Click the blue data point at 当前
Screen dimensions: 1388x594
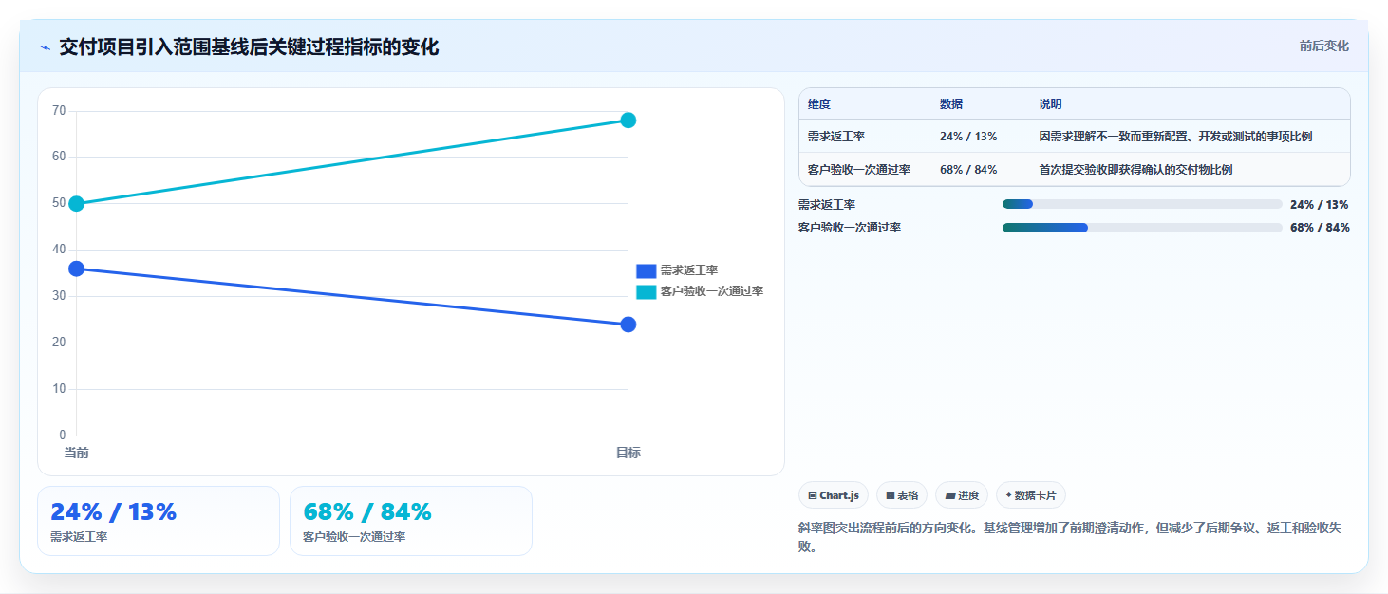point(77,269)
